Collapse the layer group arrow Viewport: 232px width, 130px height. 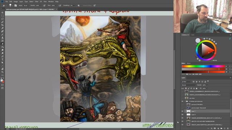pos(185,101)
